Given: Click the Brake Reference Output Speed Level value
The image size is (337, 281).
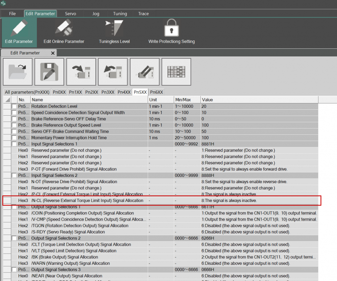Looking at the screenshot, I should tap(205, 125).
